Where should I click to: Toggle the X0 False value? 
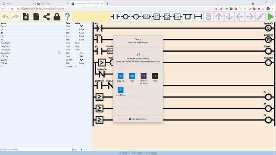[x=82, y=40]
